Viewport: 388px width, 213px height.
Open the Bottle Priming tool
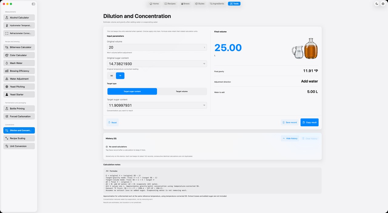point(19,108)
